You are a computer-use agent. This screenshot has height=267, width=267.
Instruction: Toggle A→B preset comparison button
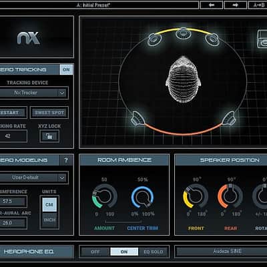click(x=258, y=5)
